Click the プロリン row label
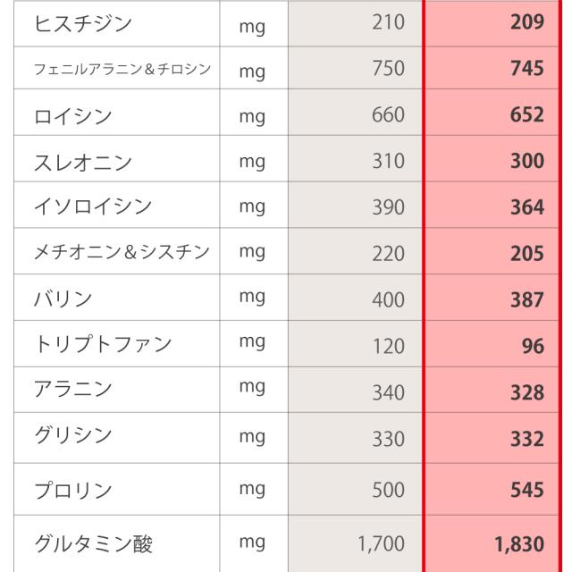This screenshot has width=572, height=572. (73, 490)
